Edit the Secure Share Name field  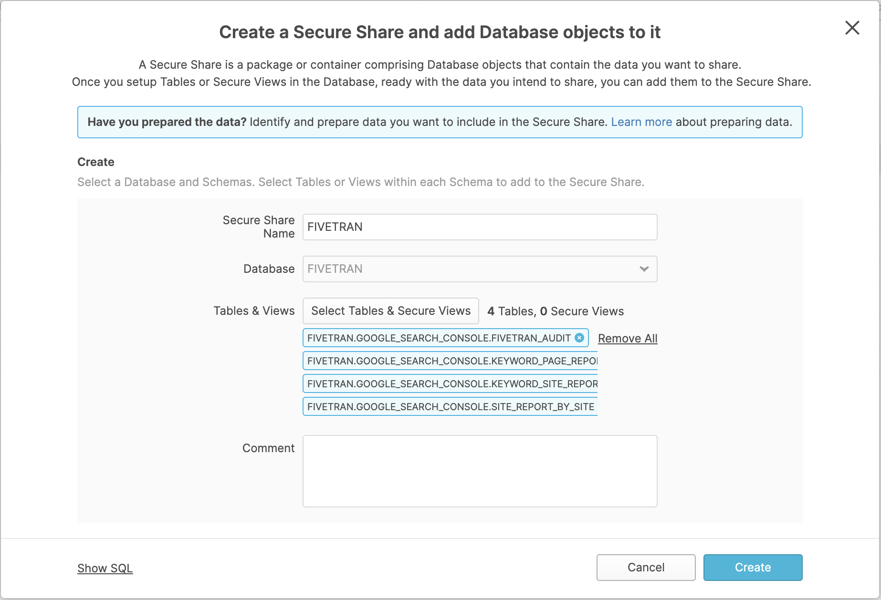click(x=480, y=227)
